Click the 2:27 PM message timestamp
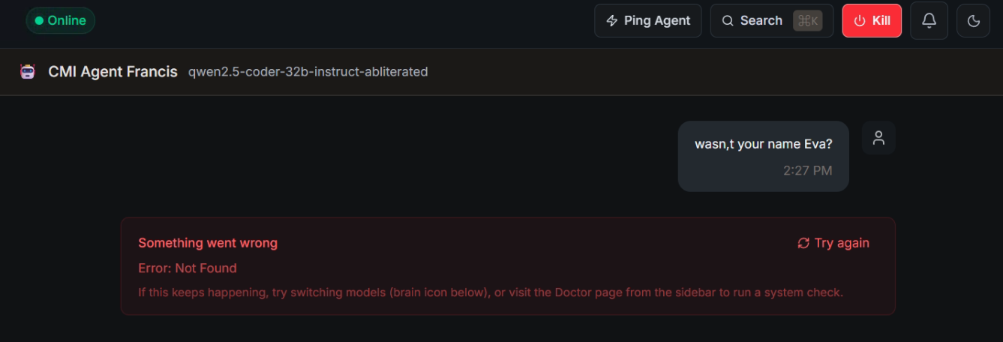 pyautogui.click(x=807, y=171)
